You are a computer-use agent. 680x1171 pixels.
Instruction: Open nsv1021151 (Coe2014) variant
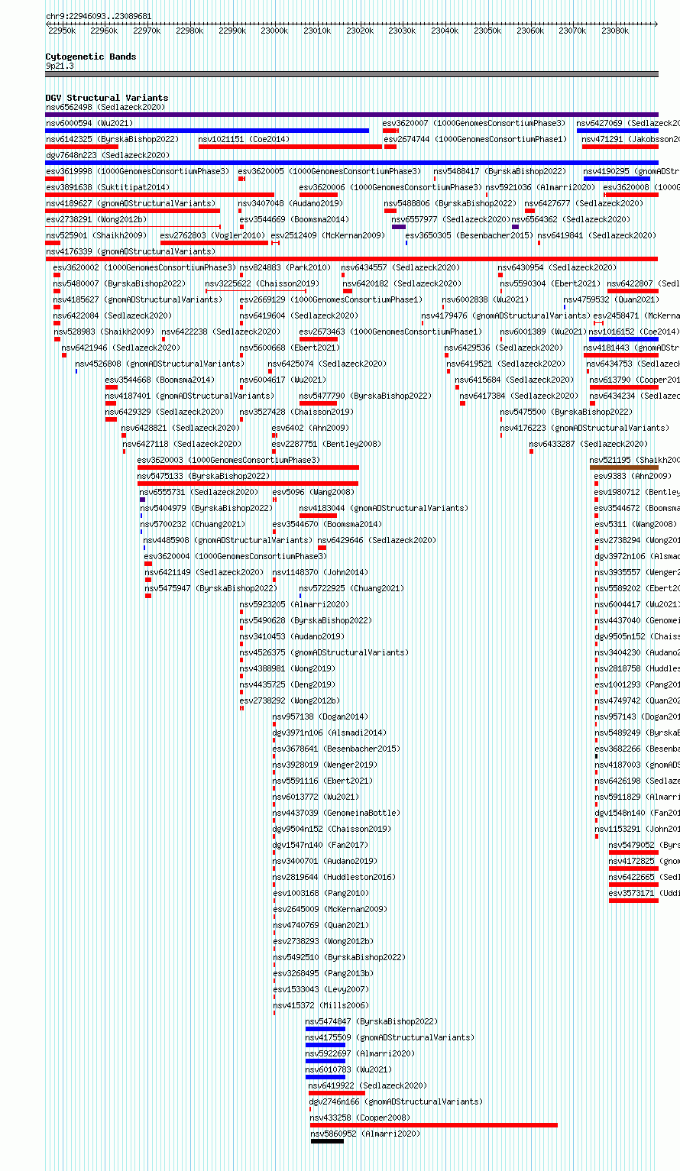[x=244, y=139]
